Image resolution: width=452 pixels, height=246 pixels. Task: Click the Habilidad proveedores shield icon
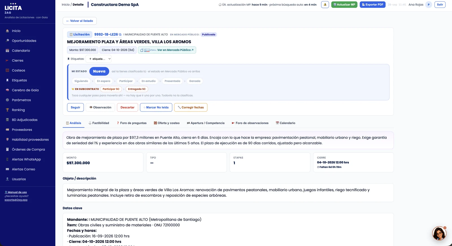click(x=7, y=139)
